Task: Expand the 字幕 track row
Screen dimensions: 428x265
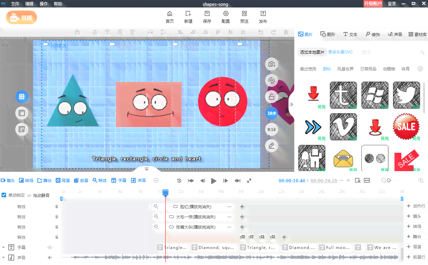Action: coord(3,247)
